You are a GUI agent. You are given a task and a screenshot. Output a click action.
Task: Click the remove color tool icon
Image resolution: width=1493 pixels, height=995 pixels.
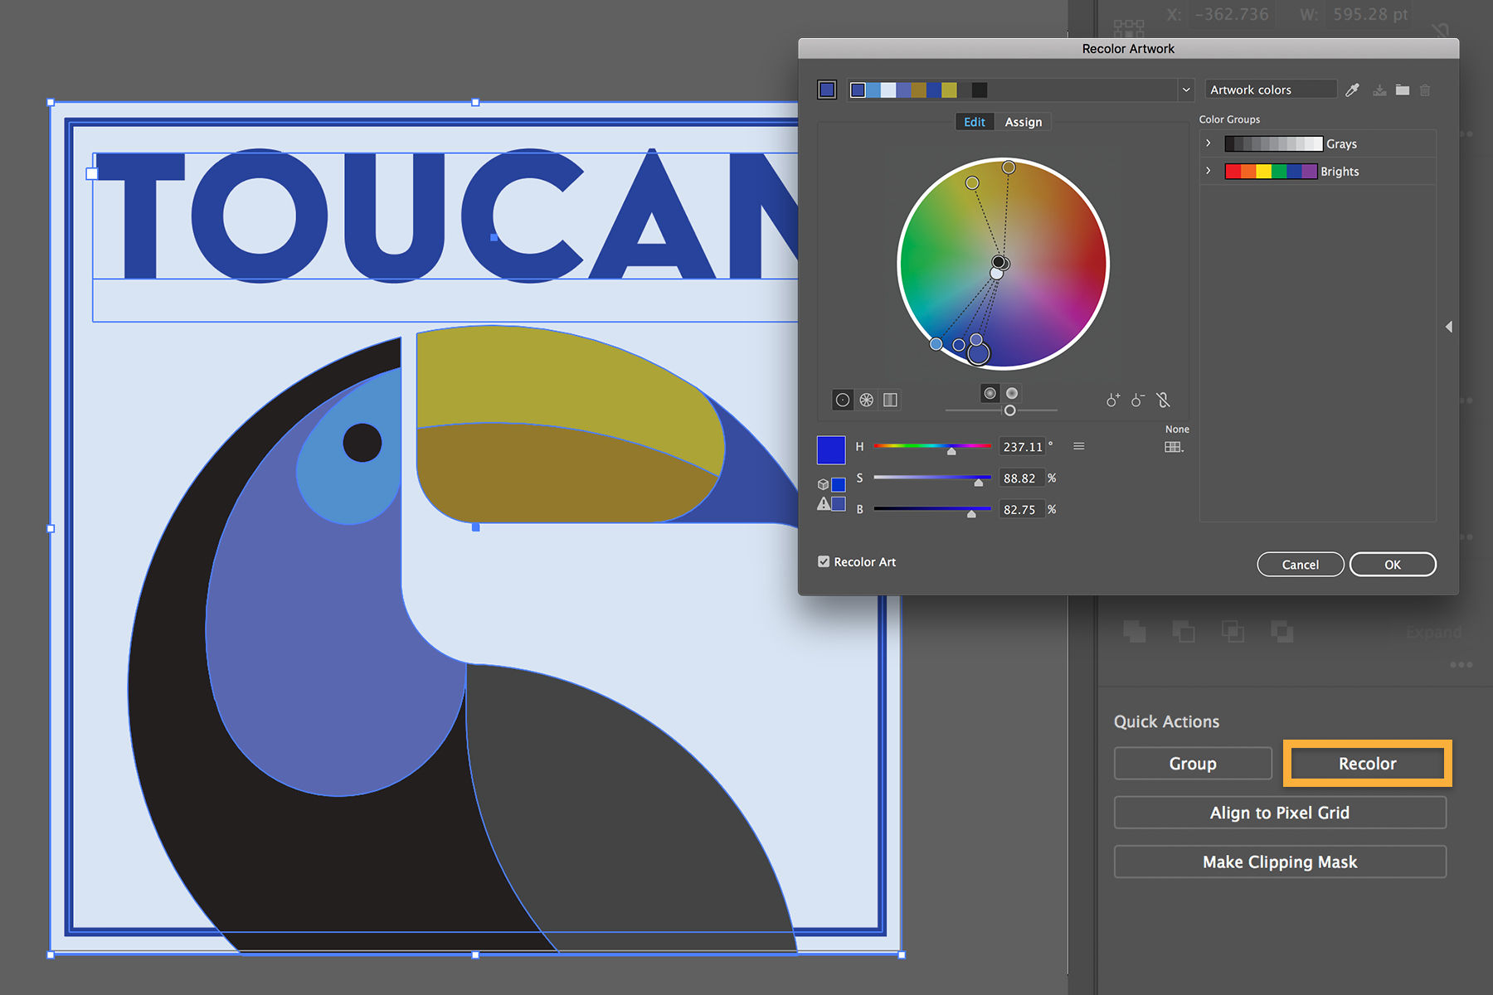point(1137,400)
